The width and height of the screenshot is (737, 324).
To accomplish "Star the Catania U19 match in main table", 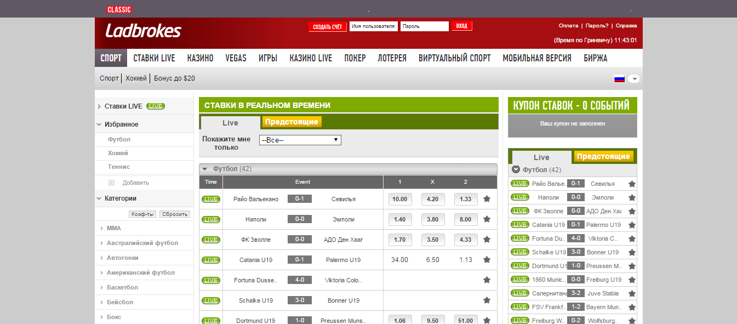I will [x=487, y=260].
